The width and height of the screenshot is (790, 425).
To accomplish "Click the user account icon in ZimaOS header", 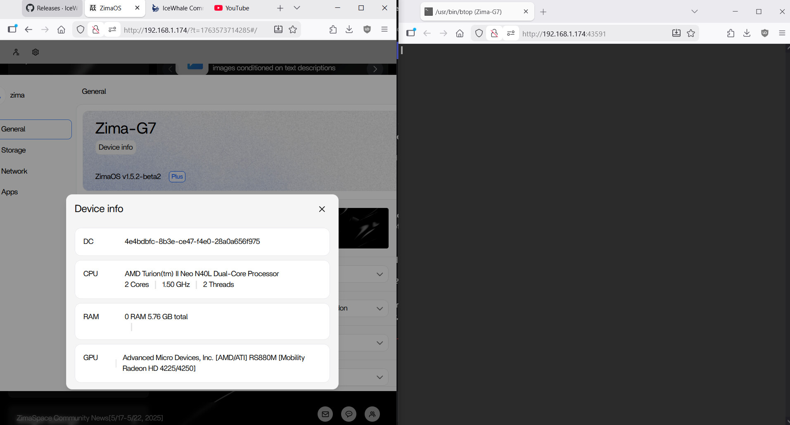I will coord(16,52).
